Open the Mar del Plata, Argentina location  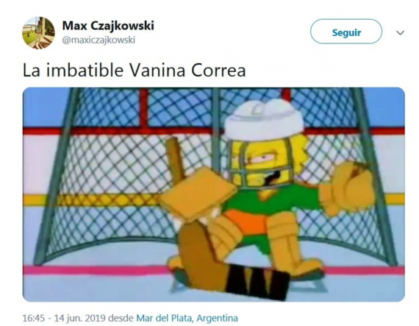[x=187, y=318]
